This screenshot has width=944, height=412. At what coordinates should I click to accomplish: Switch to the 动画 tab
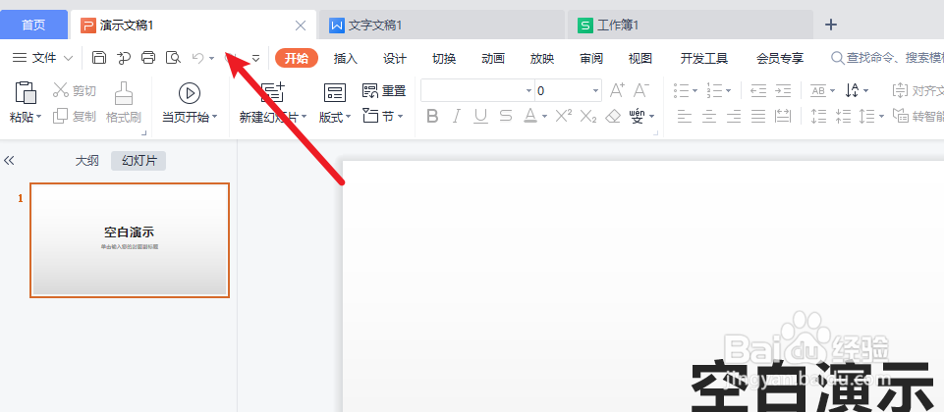[493, 58]
